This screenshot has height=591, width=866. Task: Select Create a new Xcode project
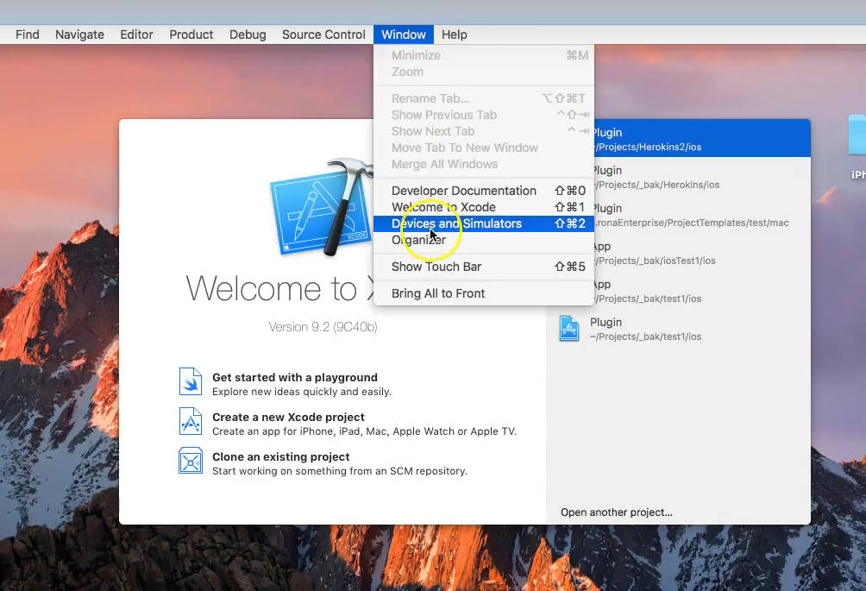pyautogui.click(x=288, y=418)
